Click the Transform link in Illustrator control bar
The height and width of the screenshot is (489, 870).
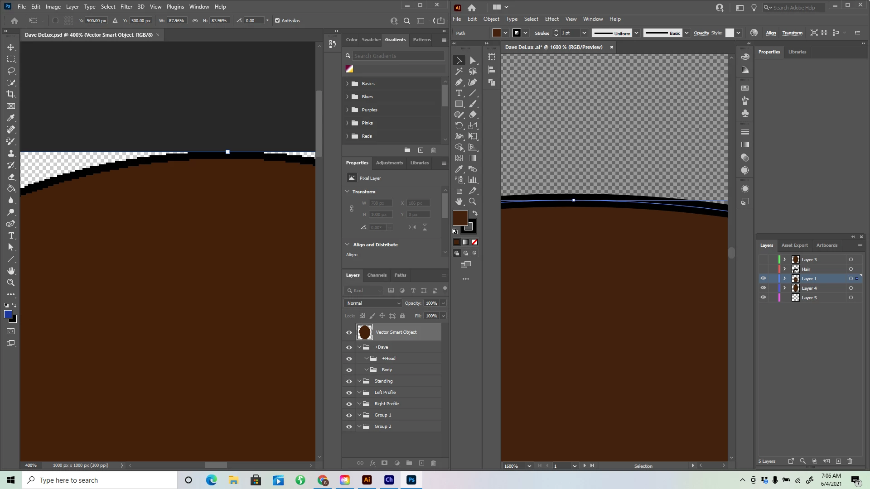coord(792,33)
